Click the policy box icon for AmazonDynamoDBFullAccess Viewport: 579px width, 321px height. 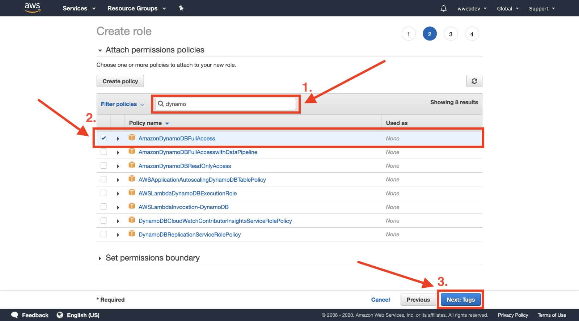(x=132, y=138)
